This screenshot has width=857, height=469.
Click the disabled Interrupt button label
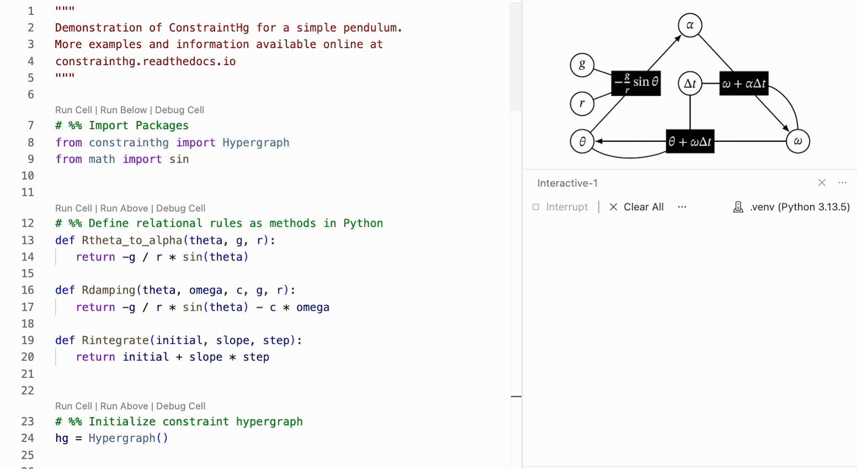point(567,206)
